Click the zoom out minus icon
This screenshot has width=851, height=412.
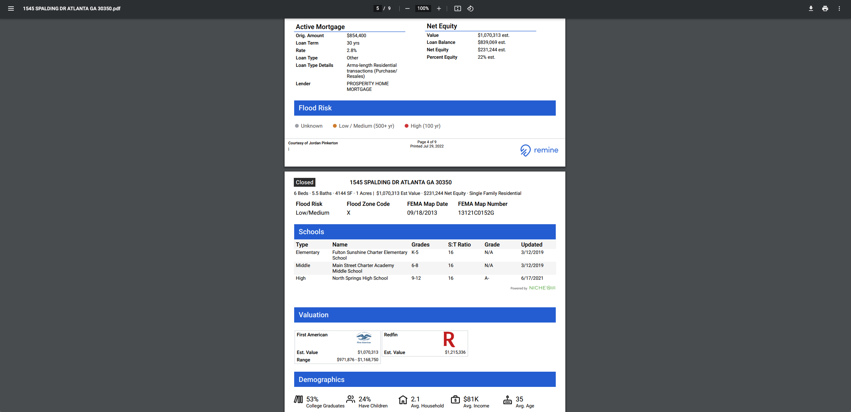(407, 8)
